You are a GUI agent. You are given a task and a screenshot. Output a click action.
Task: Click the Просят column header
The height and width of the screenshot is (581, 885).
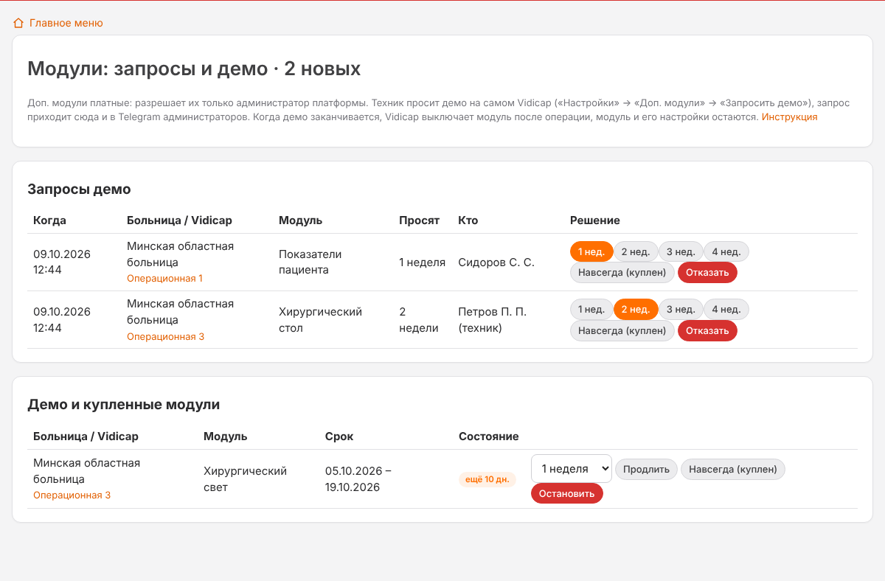click(419, 220)
